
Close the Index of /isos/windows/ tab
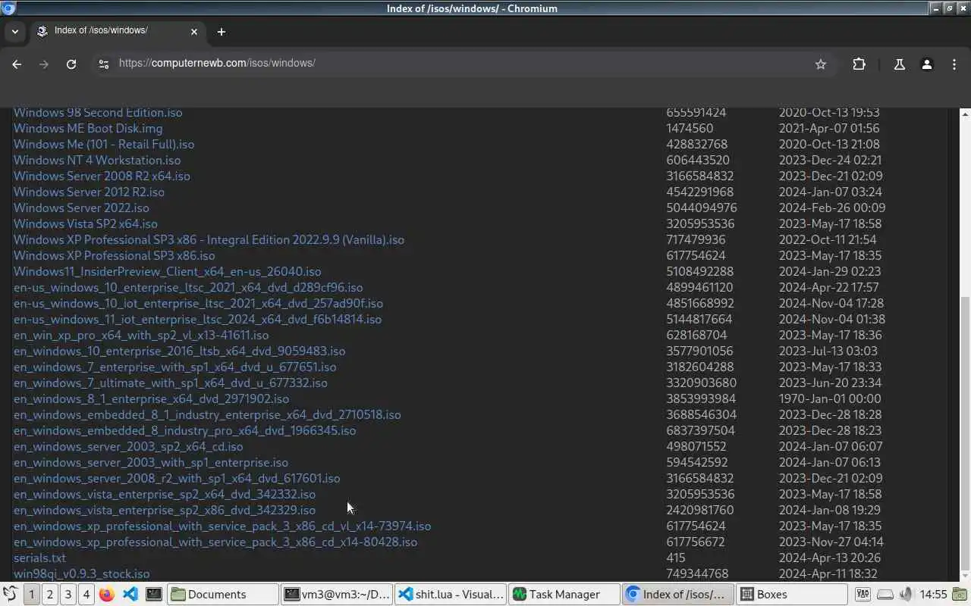tap(193, 32)
